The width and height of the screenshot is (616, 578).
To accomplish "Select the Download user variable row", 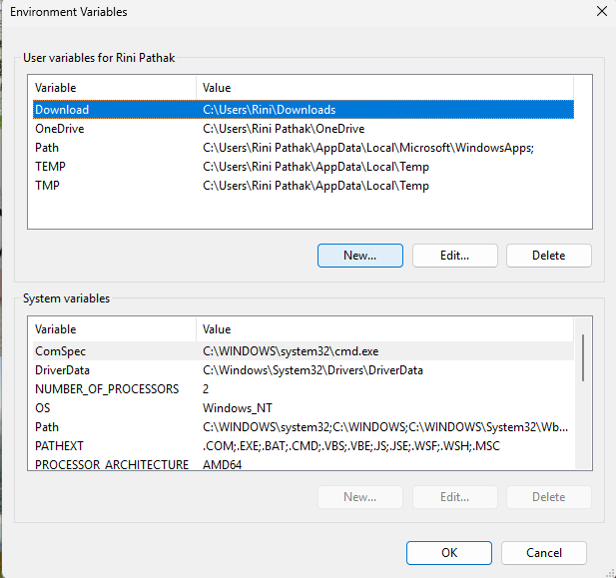I will coord(62,110).
